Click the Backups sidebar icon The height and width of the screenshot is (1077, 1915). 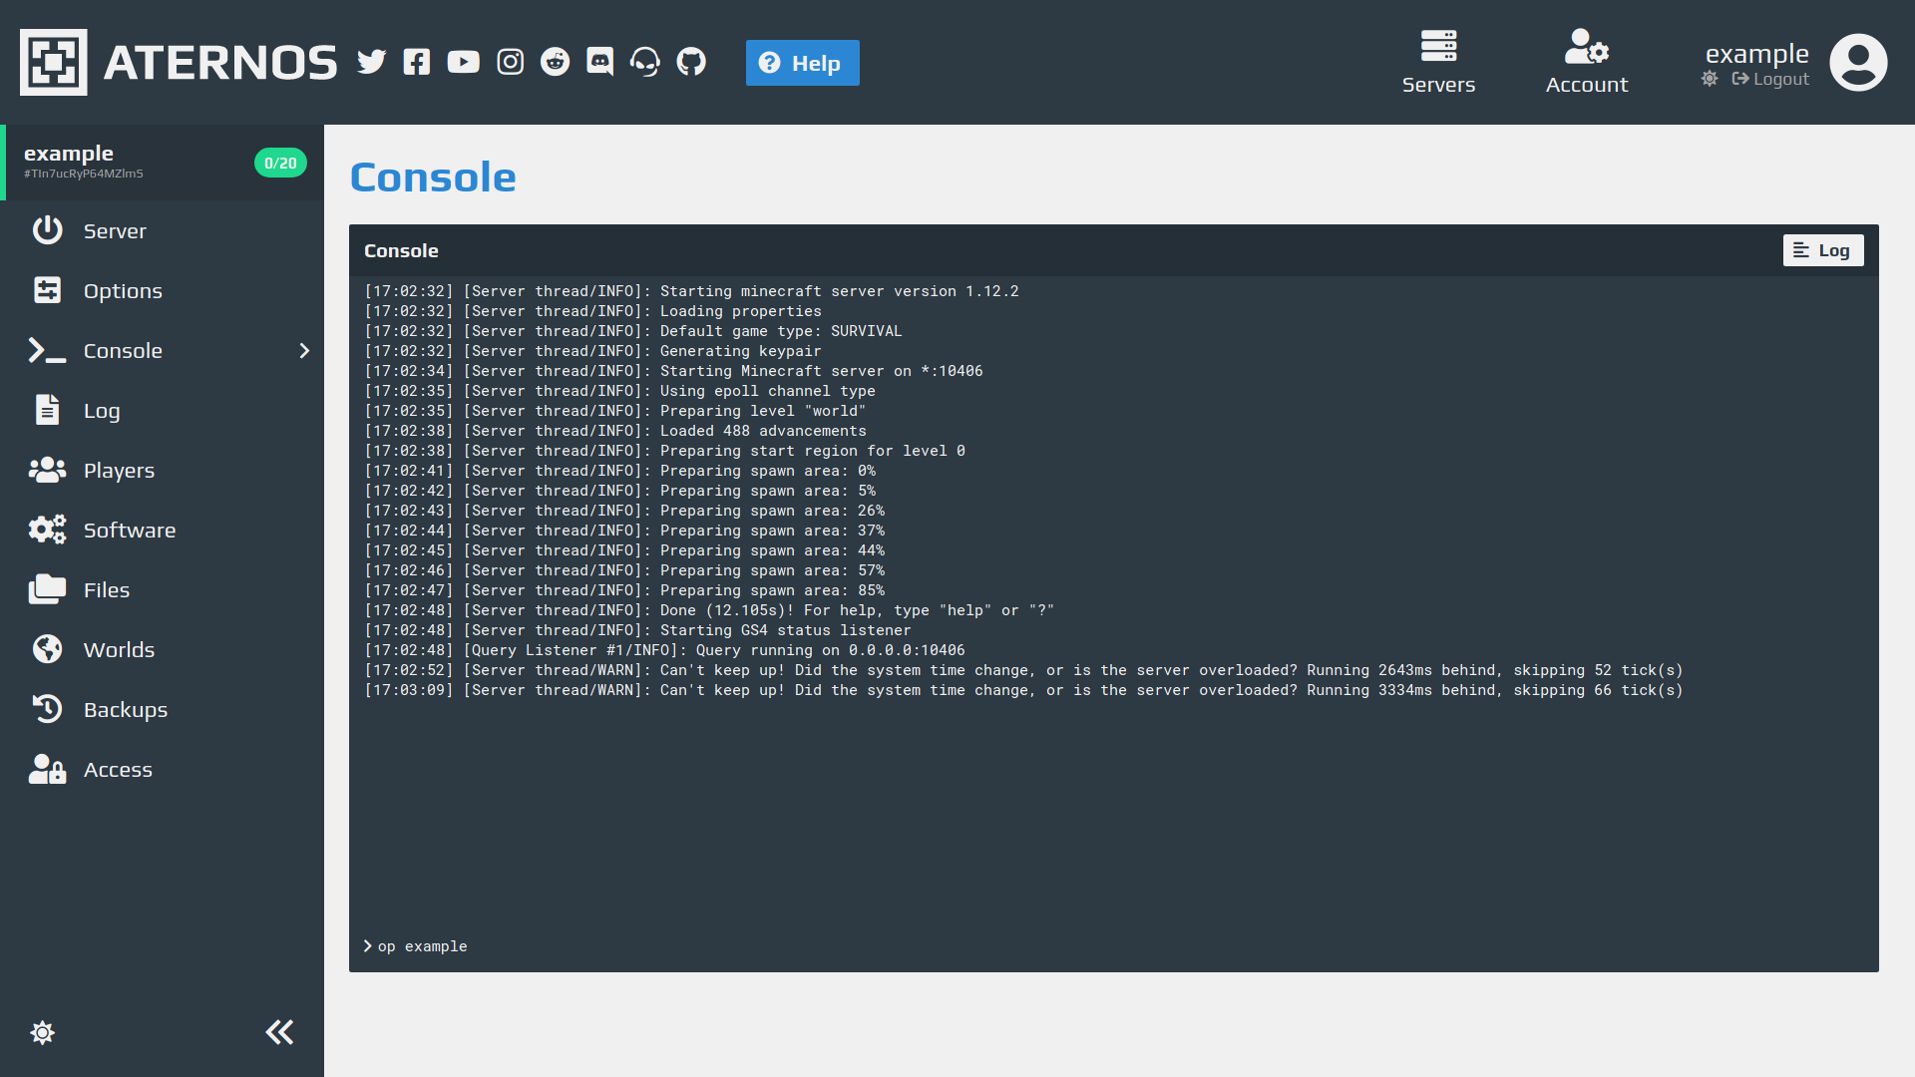point(46,709)
